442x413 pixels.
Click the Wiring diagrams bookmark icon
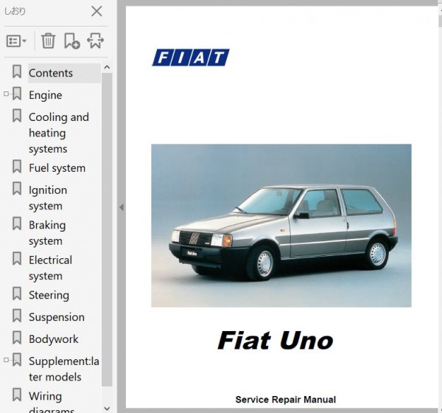[17, 395]
